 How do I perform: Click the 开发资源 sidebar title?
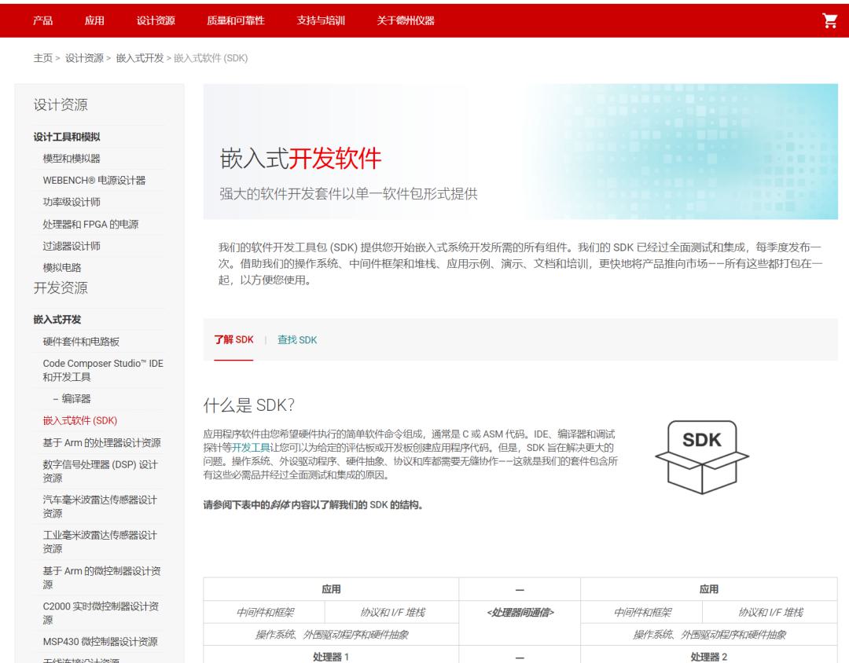pyautogui.click(x=60, y=288)
